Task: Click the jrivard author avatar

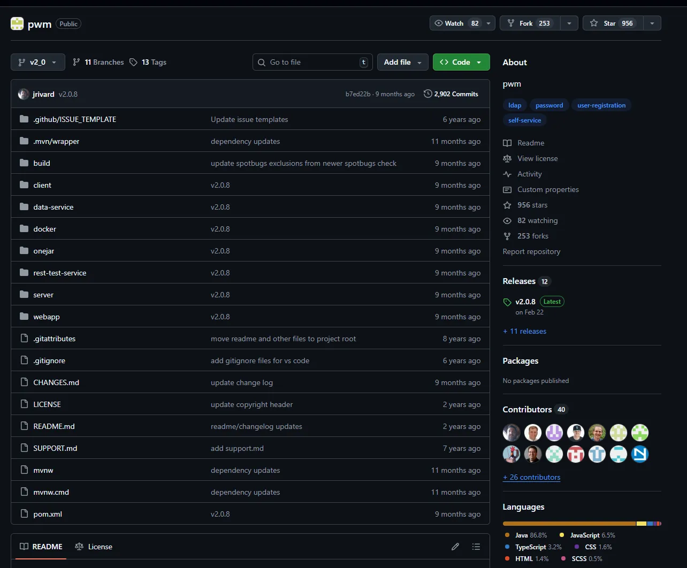Action: [24, 94]
